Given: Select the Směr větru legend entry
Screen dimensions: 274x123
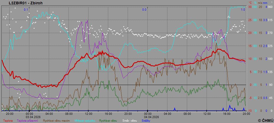Looking at the screenshot, I should [130, 120].
